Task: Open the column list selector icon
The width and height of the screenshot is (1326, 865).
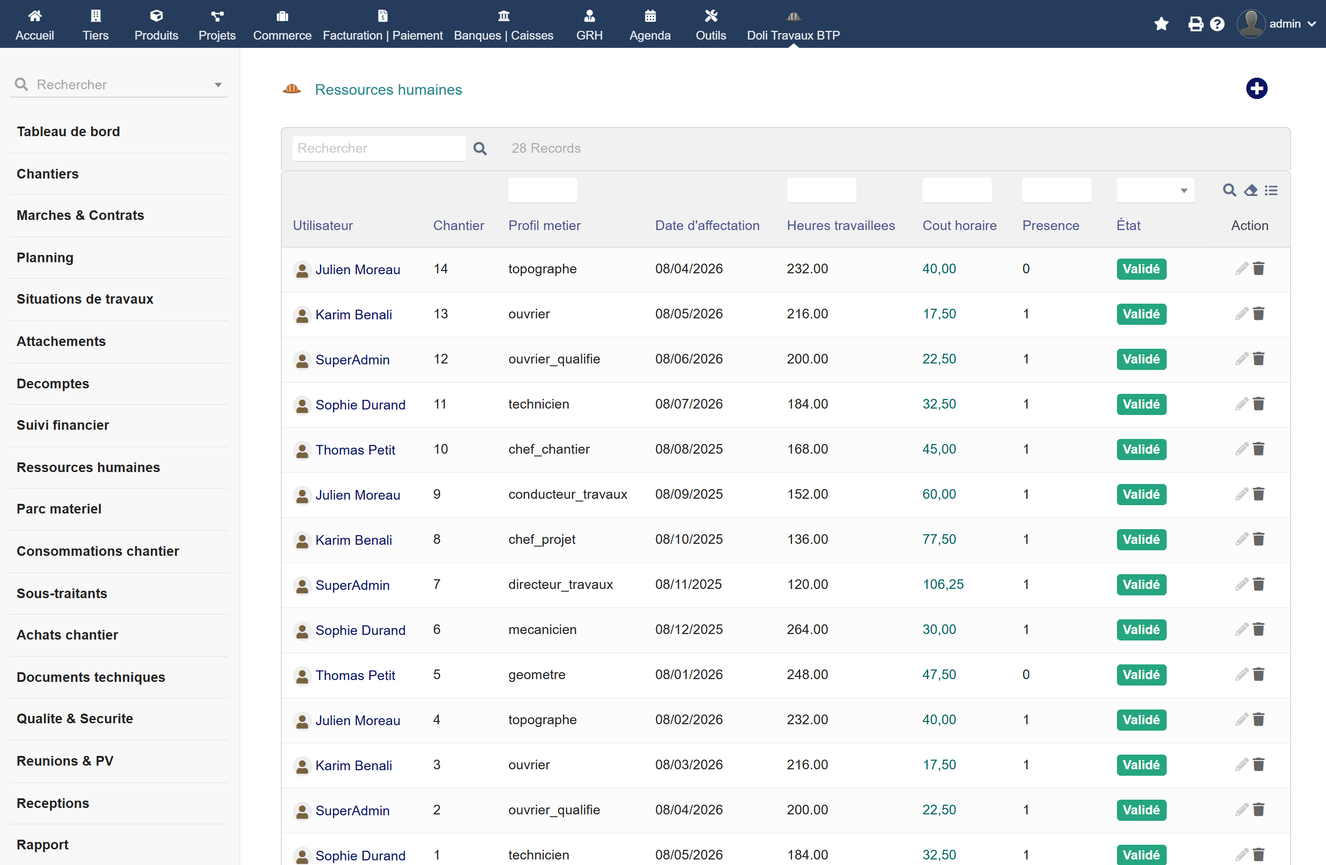Action: click(1271, 190)
